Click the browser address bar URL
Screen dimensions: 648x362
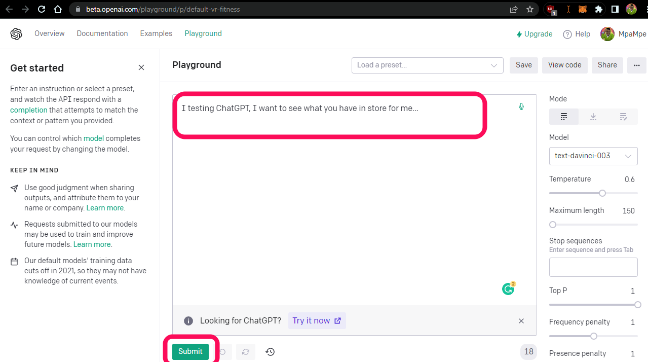pos(163,9)
